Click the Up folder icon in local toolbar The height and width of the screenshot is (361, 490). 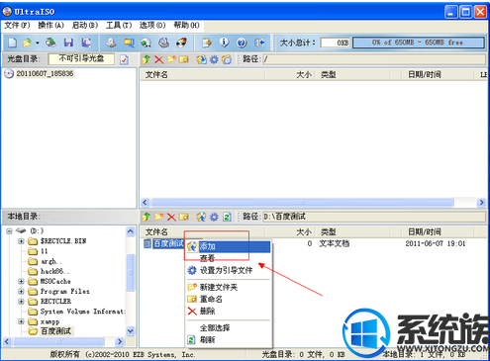click(147, 217)
